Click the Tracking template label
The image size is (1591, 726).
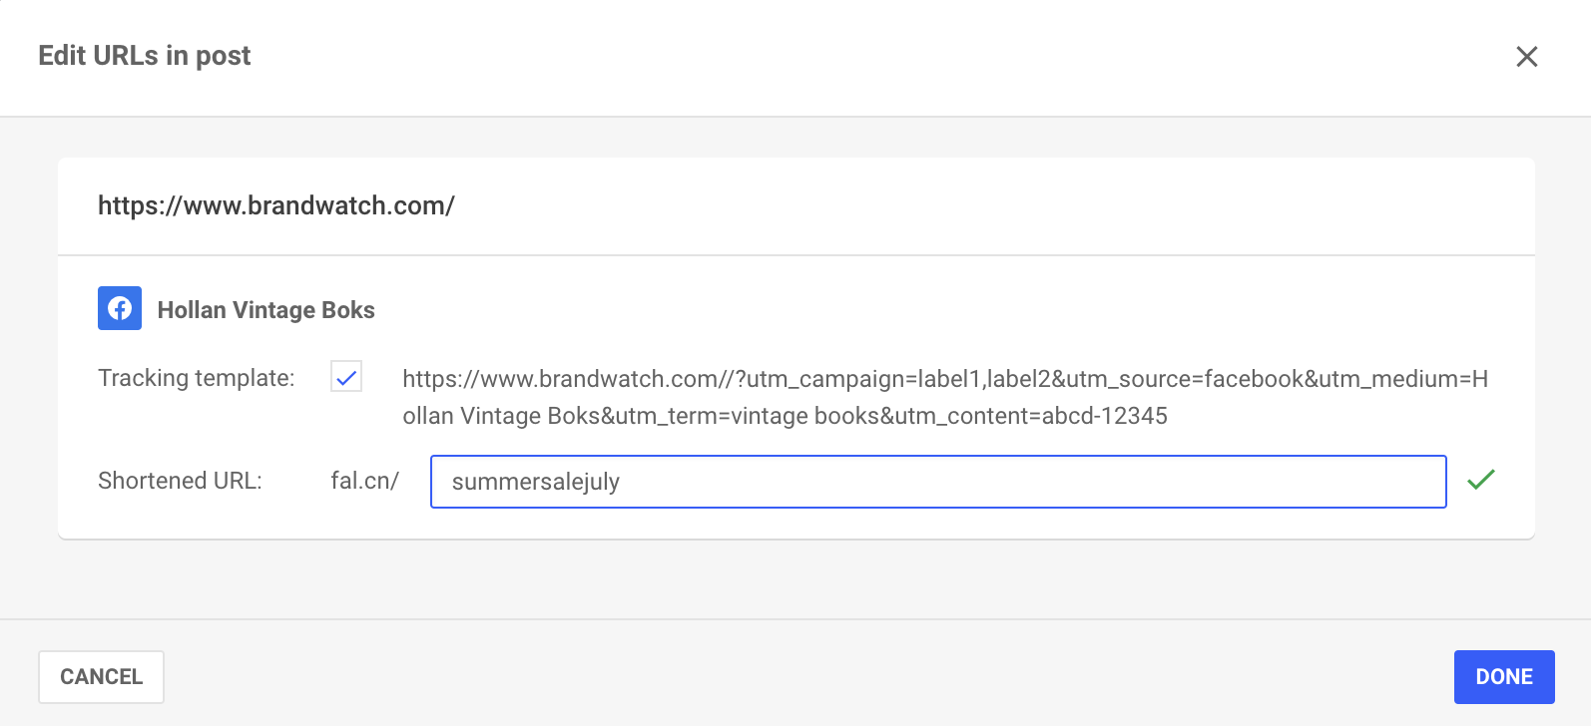pos(197,378)
